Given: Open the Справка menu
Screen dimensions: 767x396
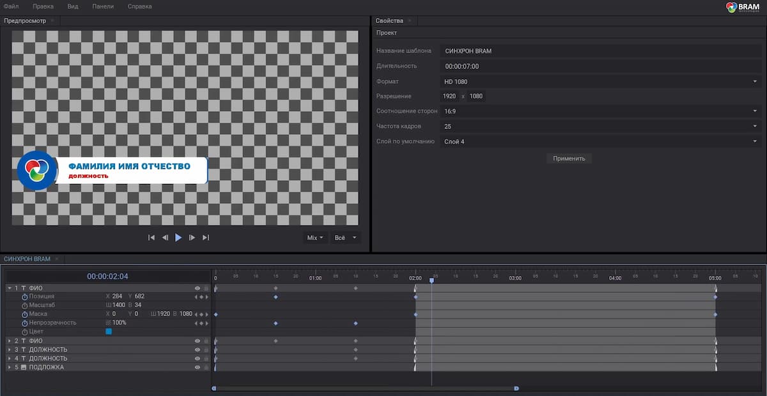Looking at the screenshot, I should 140,6.
